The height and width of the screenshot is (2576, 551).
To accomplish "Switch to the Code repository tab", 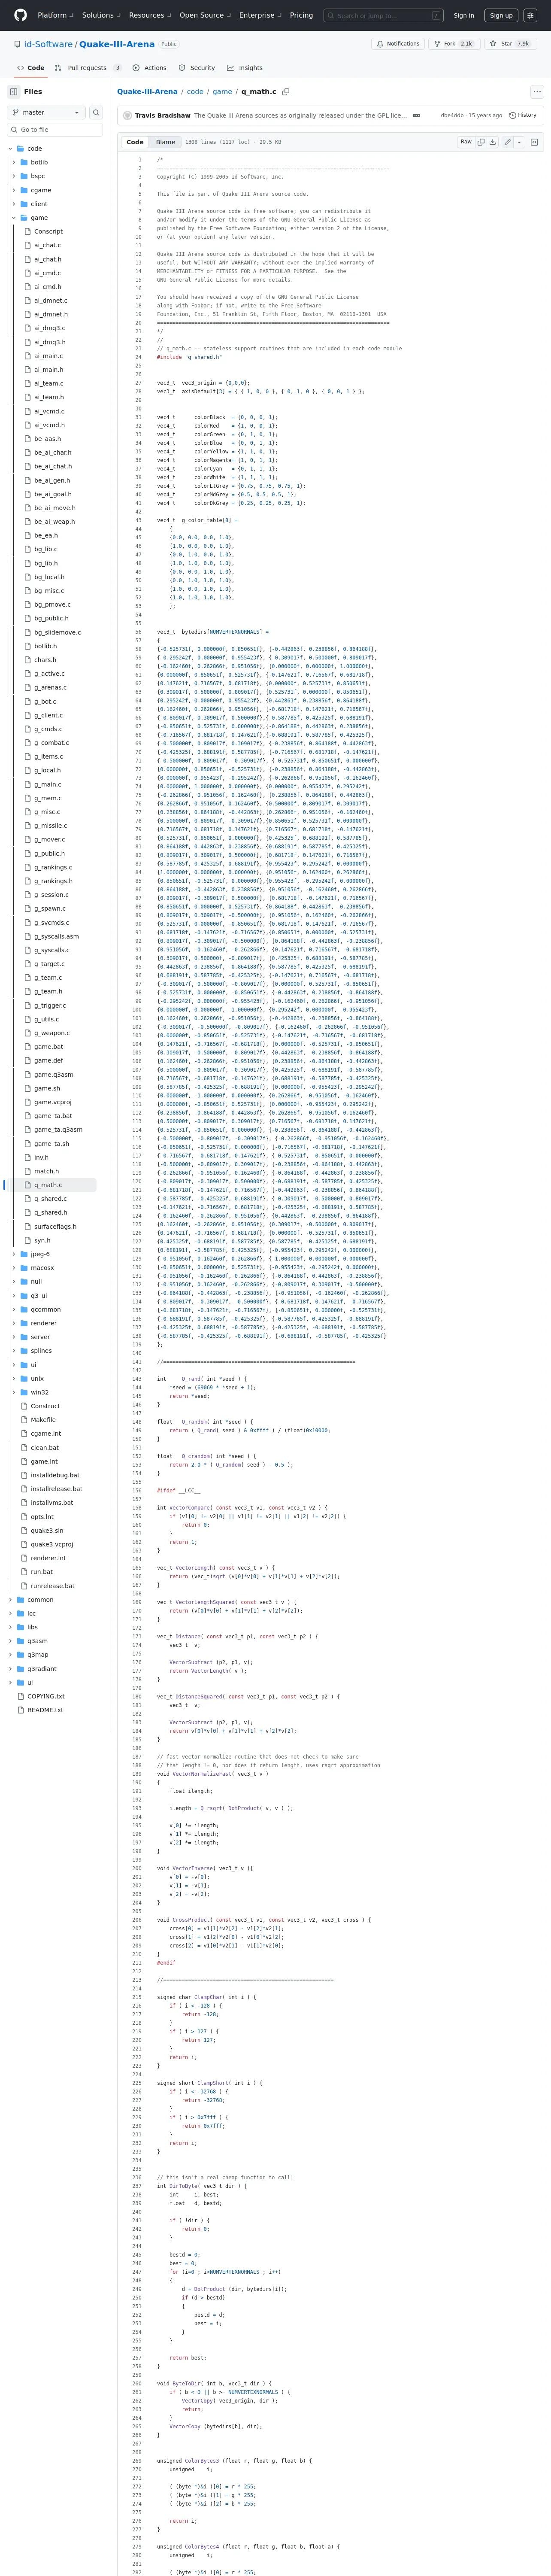I will 30,68.
